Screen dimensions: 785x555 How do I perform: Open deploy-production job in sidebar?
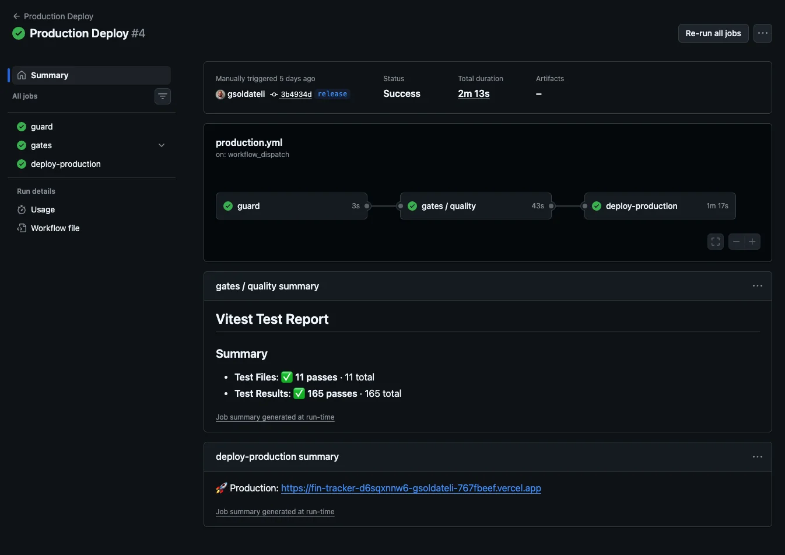(x=92, y=164)
